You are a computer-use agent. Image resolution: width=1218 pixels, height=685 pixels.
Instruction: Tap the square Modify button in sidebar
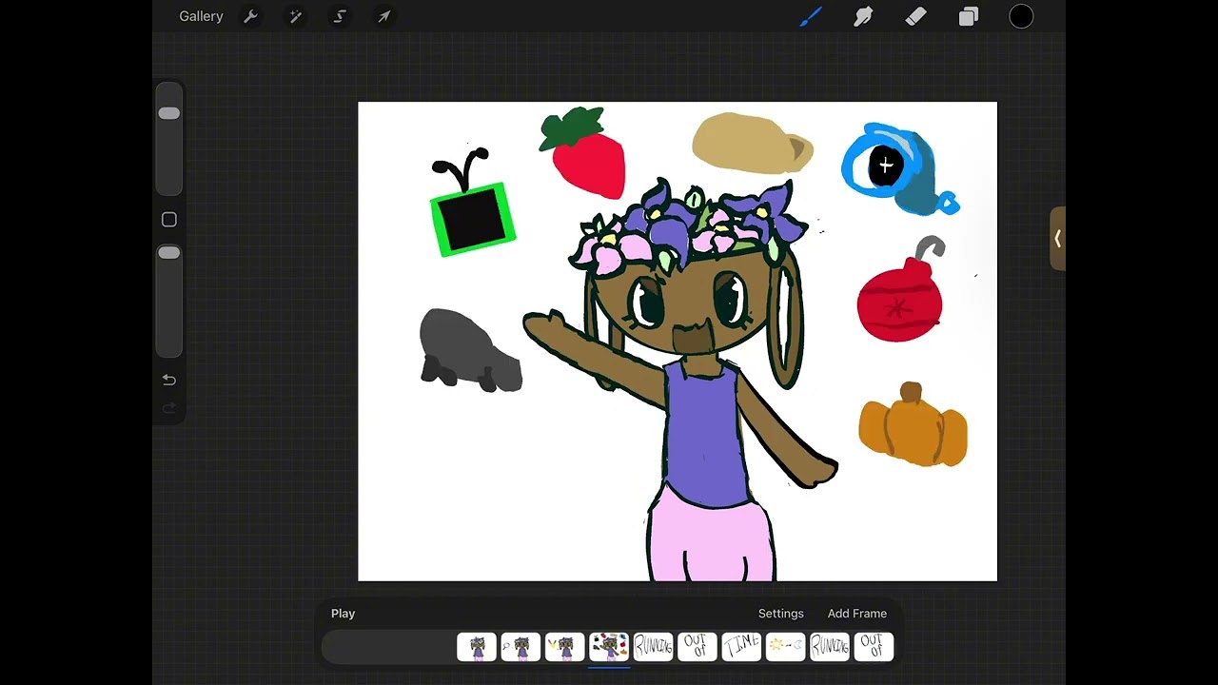pyautogui.click(x=168, y=220)
